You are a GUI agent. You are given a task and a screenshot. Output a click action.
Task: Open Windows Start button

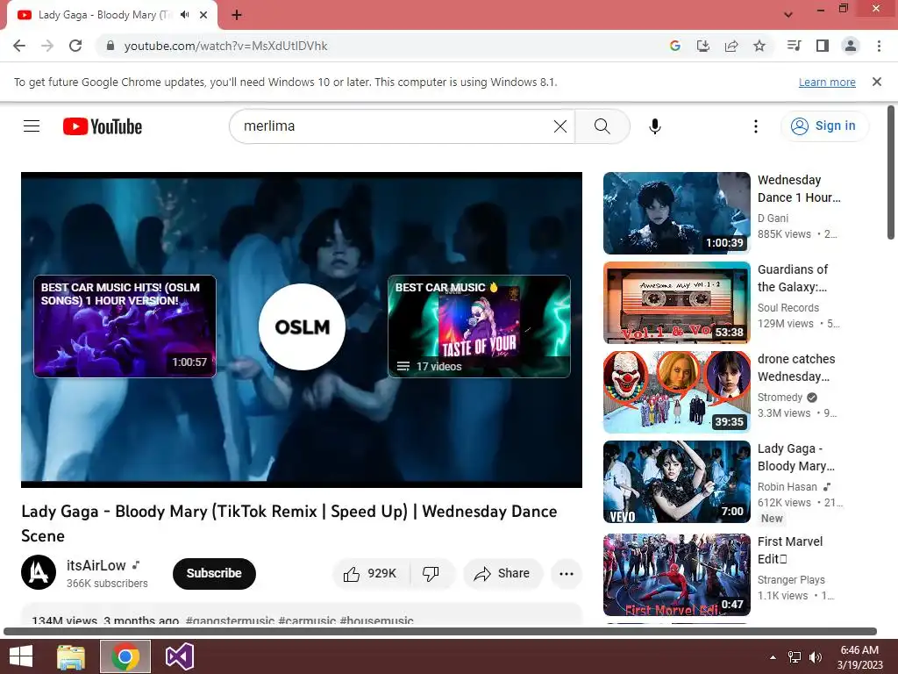21,656
